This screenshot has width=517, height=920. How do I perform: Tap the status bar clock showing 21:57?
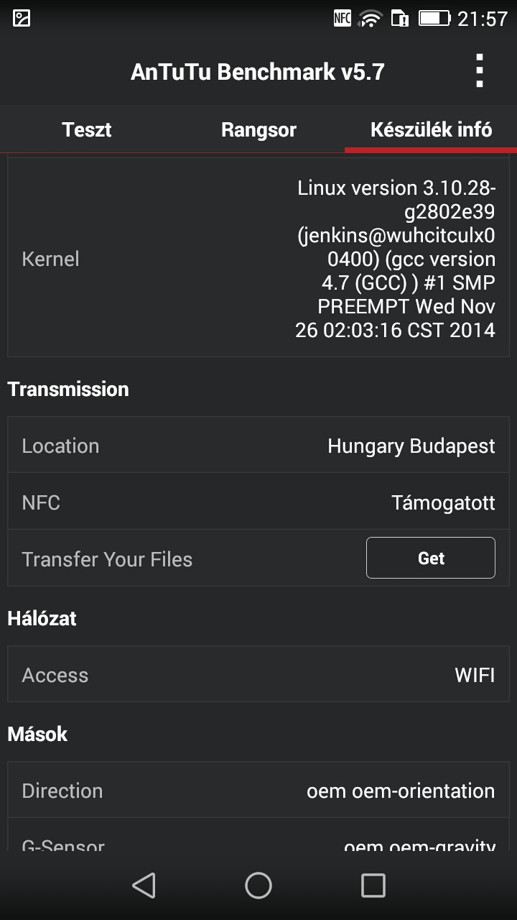(483, 18)
